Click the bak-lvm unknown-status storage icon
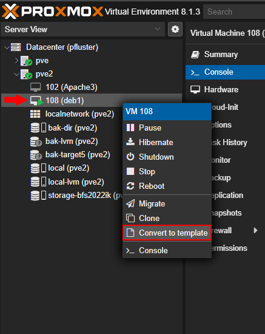This screenshot has height=334, width=265. [36, 141]
